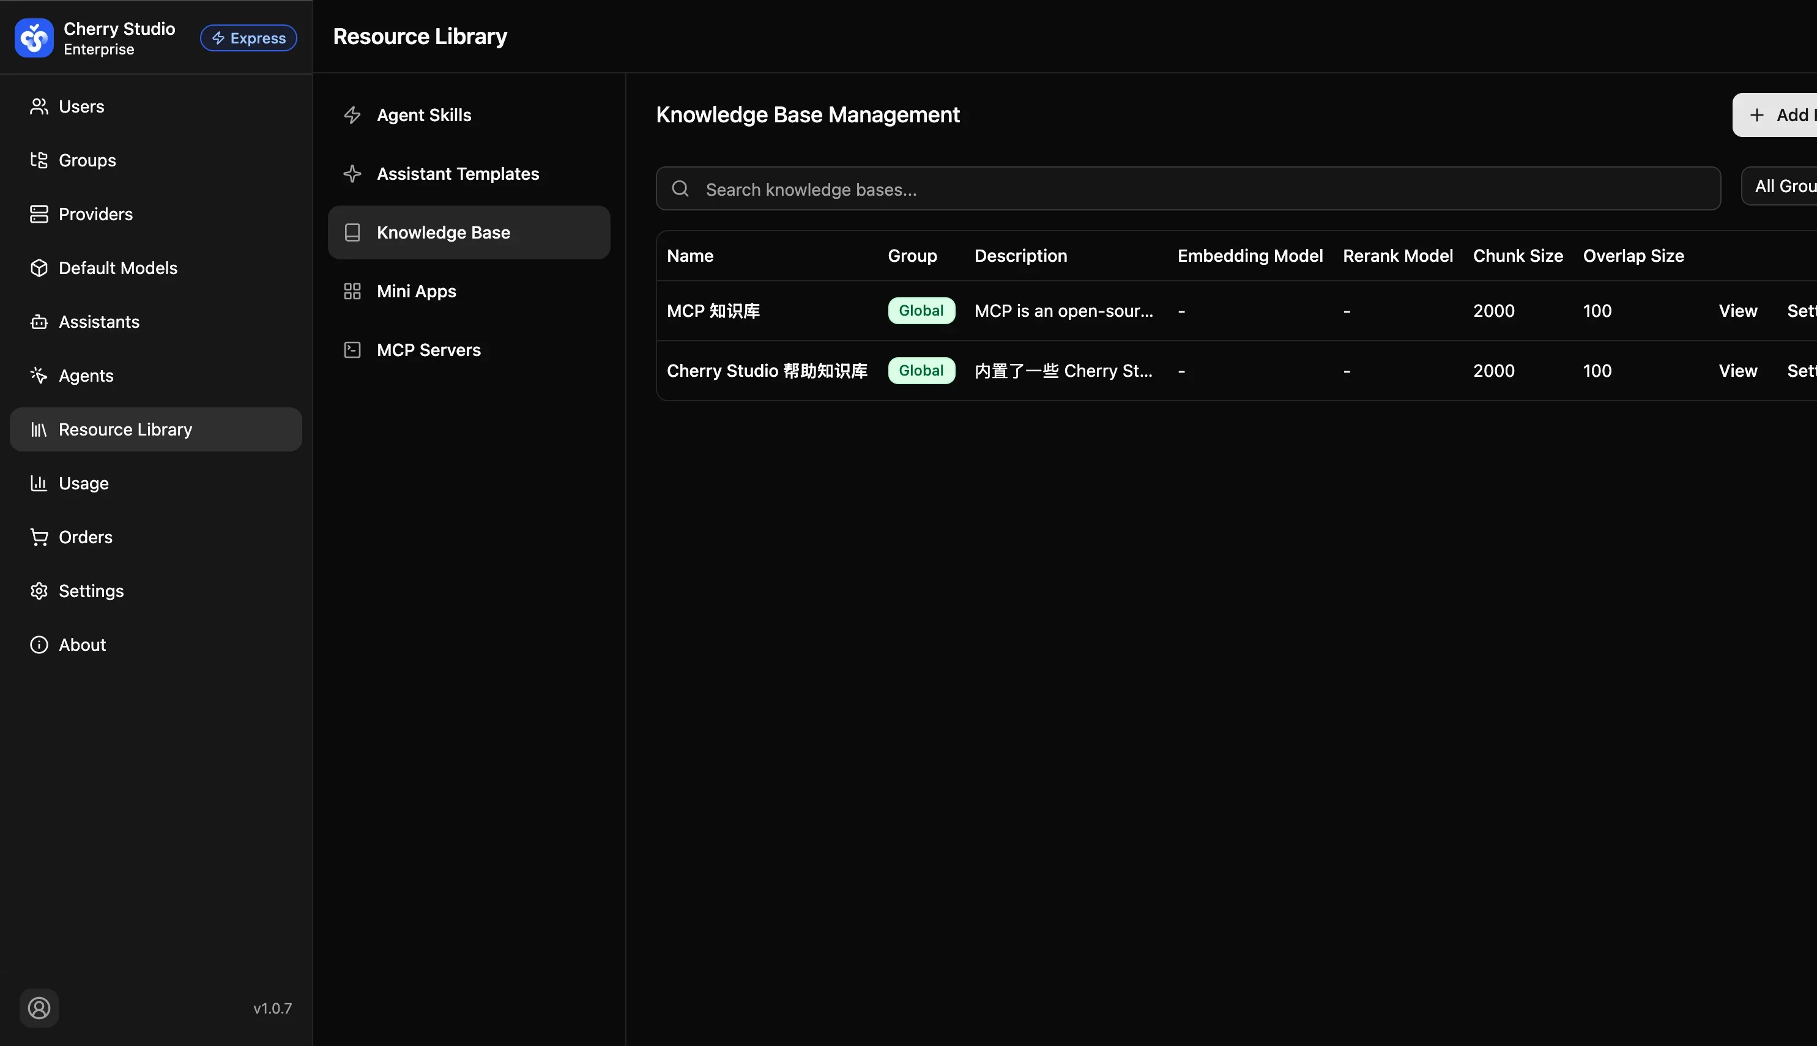Select Cherry Studio 帮助知识库 row name
Image resolution: width=1817 pixels, height=1046 pixels.
pos(767,371)
